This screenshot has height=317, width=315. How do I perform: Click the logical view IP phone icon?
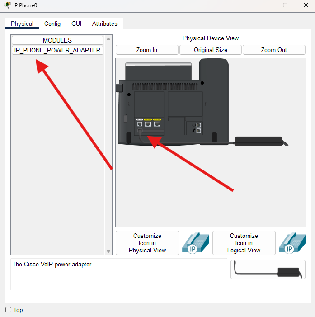(x=292, y=242)
